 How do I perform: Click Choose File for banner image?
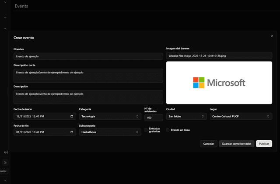click(176, 56)
